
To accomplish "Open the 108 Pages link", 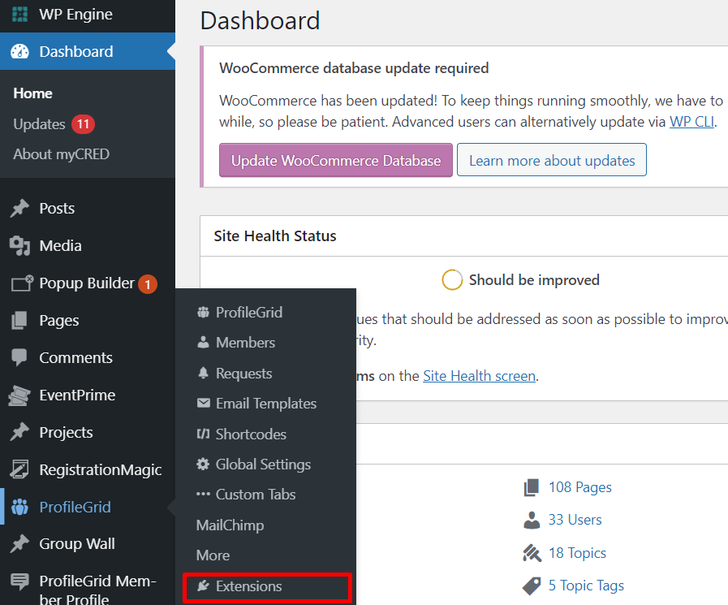I will click(x=579, y=487).
